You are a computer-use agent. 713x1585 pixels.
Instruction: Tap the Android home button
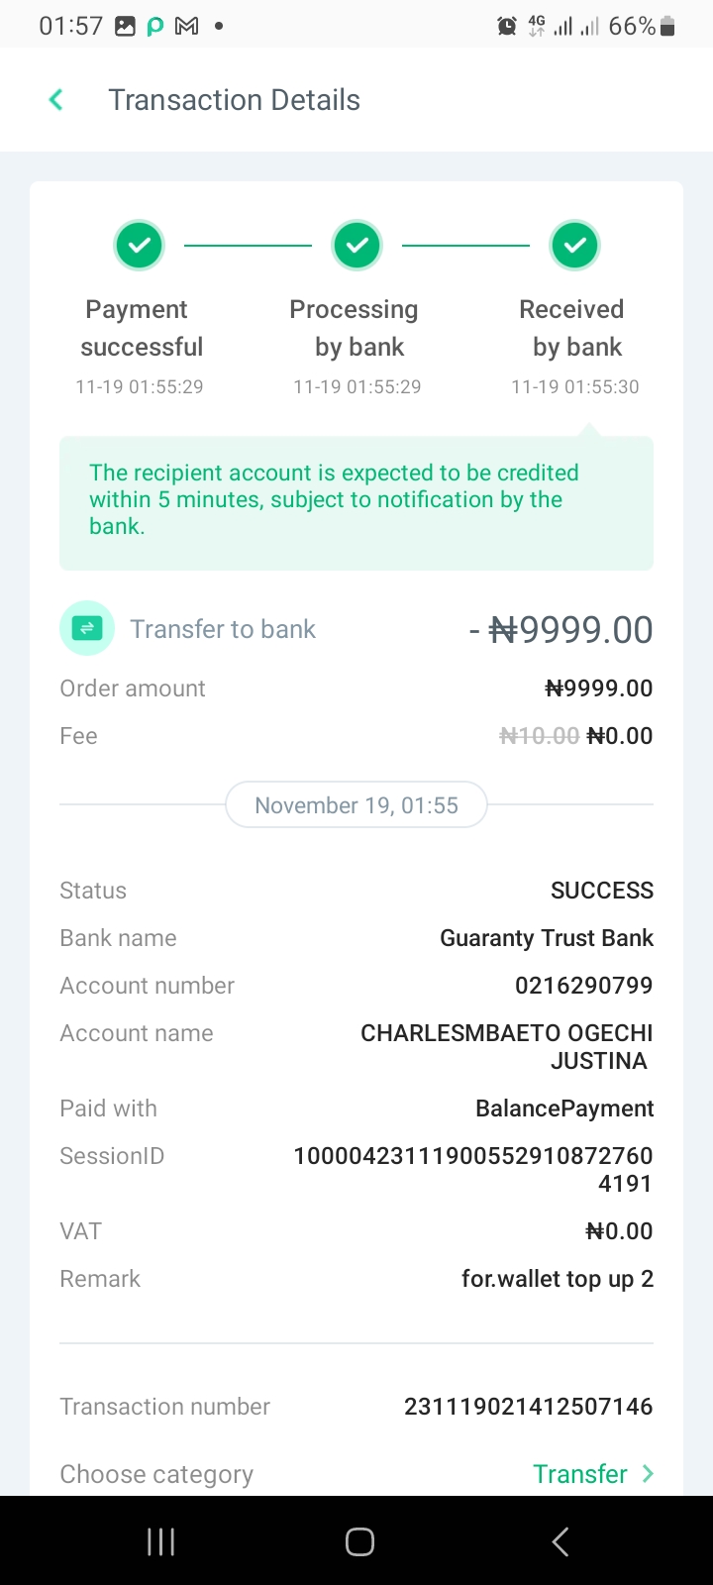pos(359,1541)
